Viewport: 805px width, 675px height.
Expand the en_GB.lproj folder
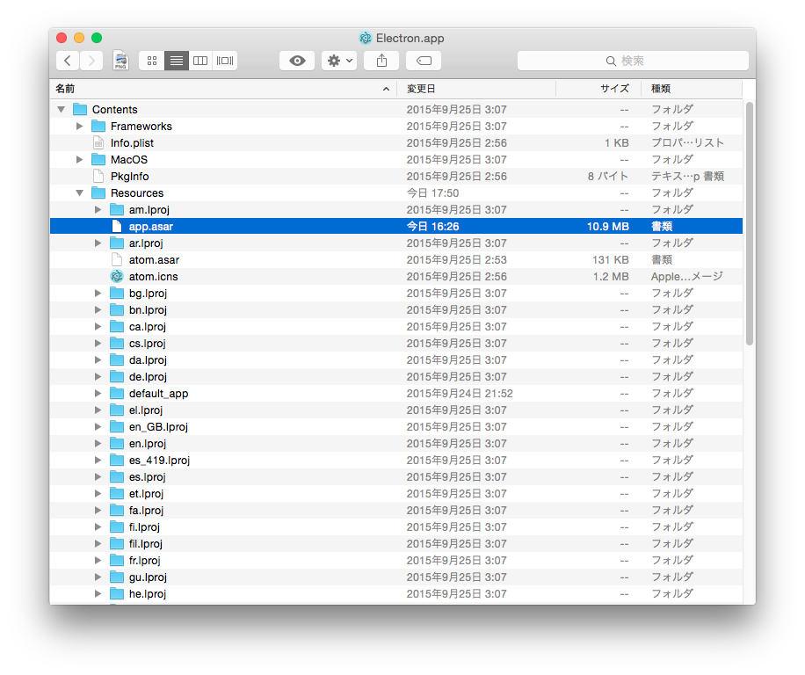[x=98, y=426]
